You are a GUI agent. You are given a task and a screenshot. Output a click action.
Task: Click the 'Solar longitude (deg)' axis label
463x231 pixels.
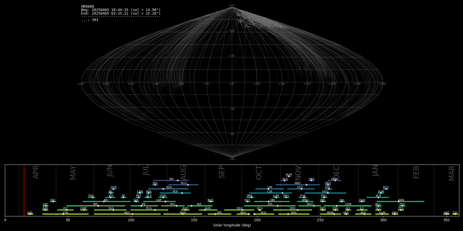click(x=232, y=225)
